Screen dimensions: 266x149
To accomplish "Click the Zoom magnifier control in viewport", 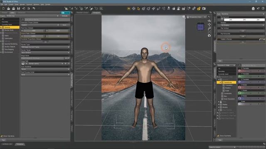I will click(x=209, y=28).
